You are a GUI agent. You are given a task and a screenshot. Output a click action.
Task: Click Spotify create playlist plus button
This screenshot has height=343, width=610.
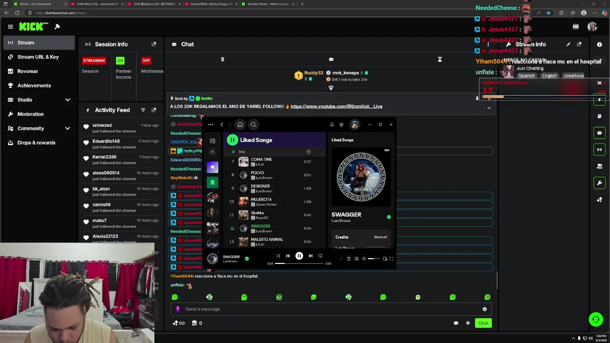[213, 152]
